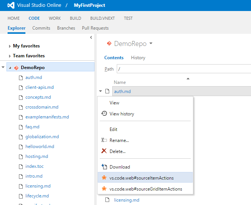Image resolution: width=251 pixels, height=205 pixels.
Task: Open the DemoRepo repository selector dropdown
Action: (151, 43)
